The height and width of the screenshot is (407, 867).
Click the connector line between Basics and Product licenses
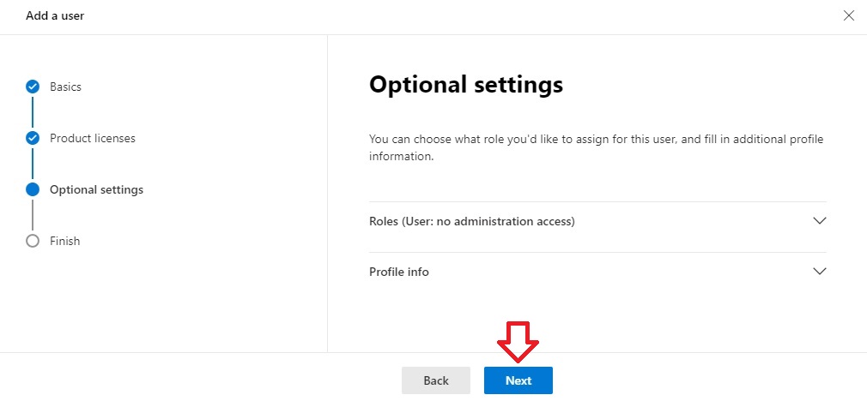33,112
